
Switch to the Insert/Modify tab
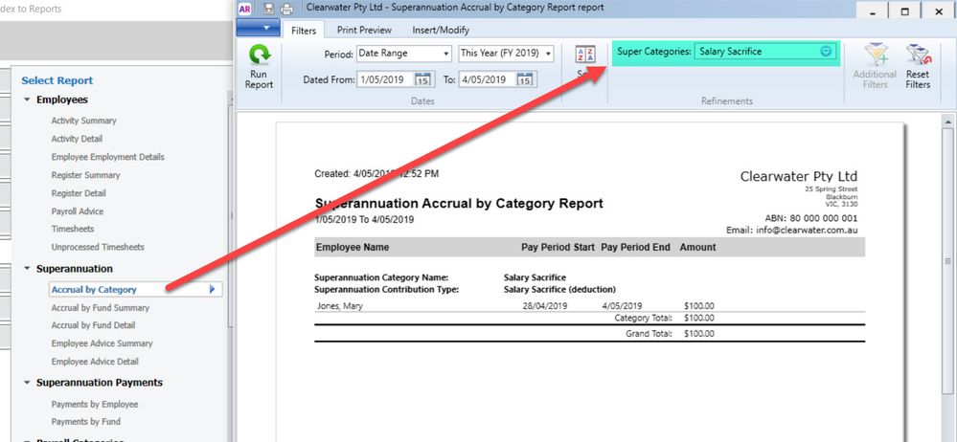point(441,30)
